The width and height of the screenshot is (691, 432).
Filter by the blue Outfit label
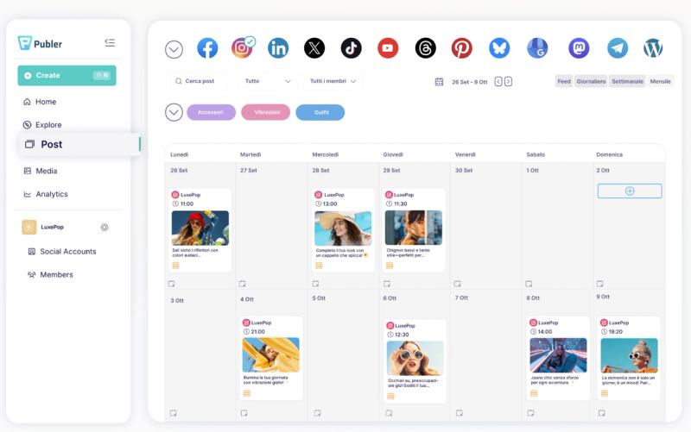coord(320,112)
